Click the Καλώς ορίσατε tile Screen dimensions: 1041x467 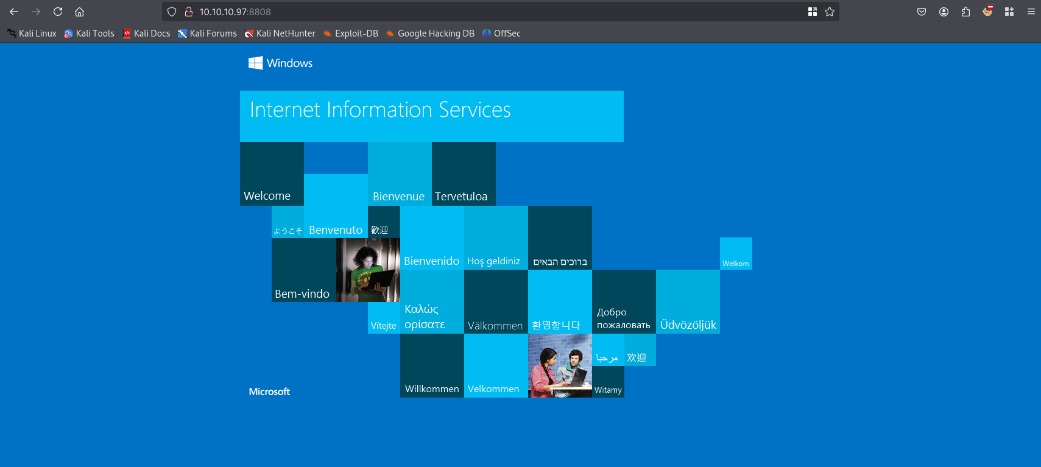click(432, 301)
